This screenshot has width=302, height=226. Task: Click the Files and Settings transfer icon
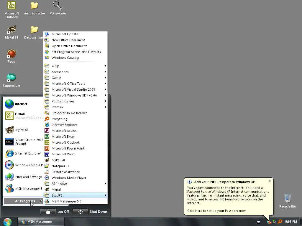[x=9, y=177]
